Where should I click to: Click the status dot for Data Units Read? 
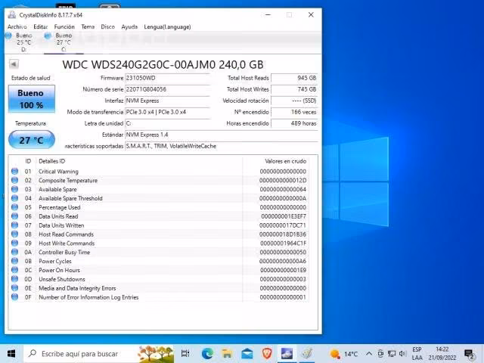pyautogui.click(x=14, y=216)
